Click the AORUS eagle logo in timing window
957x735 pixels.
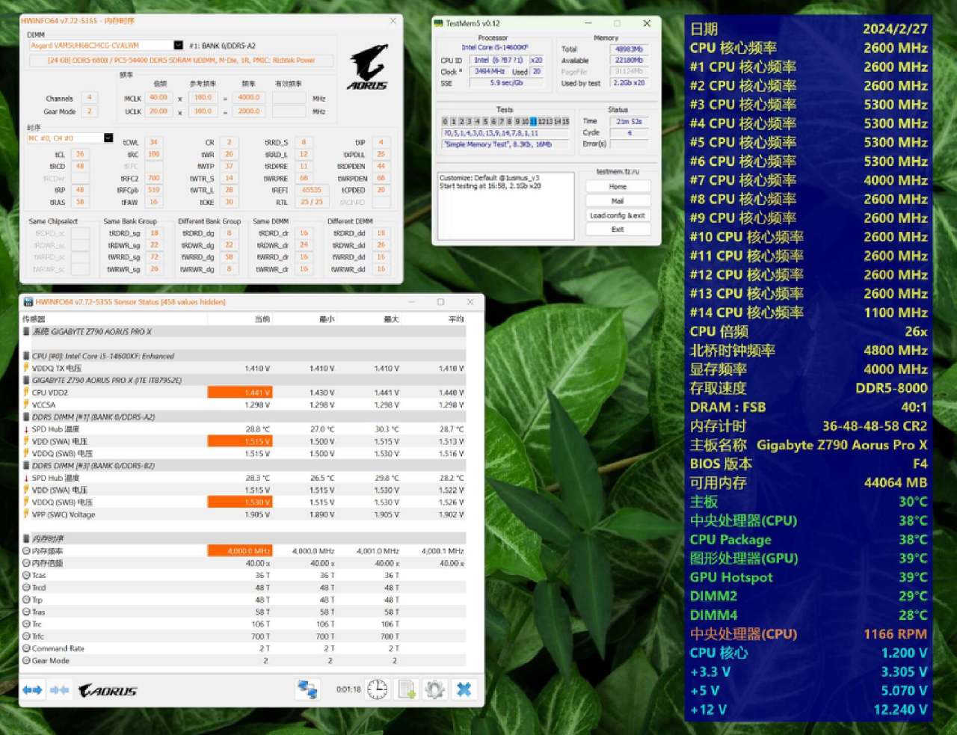(369, 67)
